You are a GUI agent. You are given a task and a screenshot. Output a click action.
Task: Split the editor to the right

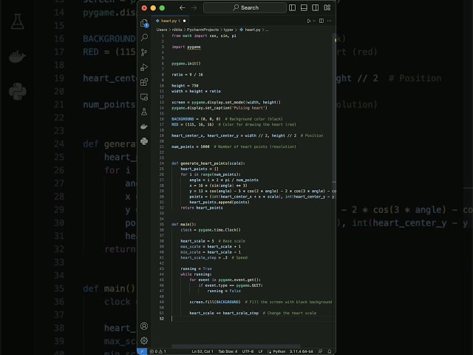click(321, 21)
